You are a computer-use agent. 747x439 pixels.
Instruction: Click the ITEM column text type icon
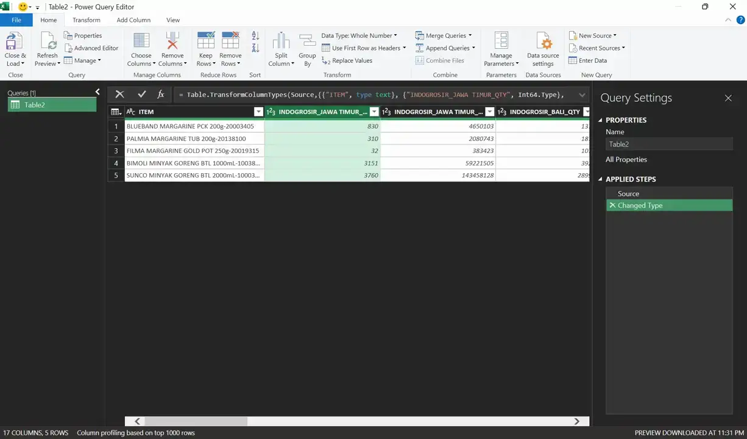click(131, 112)
